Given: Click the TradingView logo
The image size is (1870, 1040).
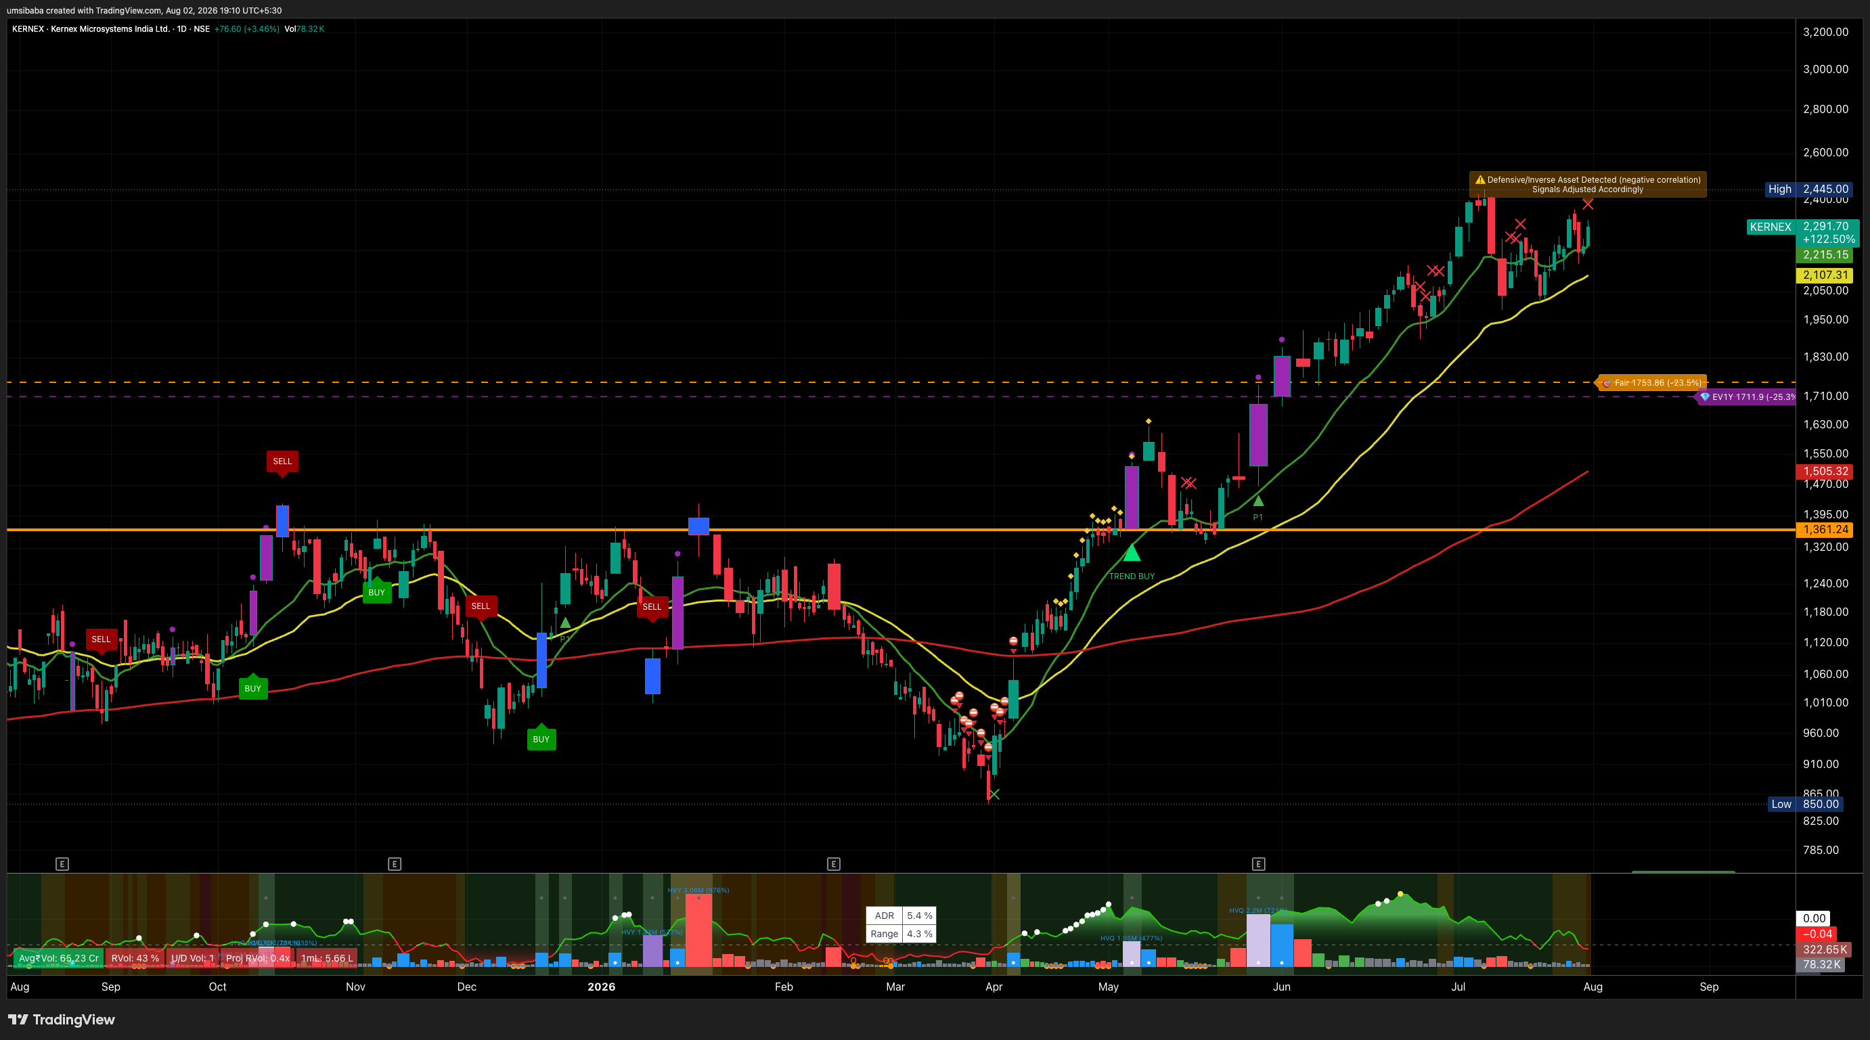Looking at the screenshot, I should click(x=62, y=1020).
